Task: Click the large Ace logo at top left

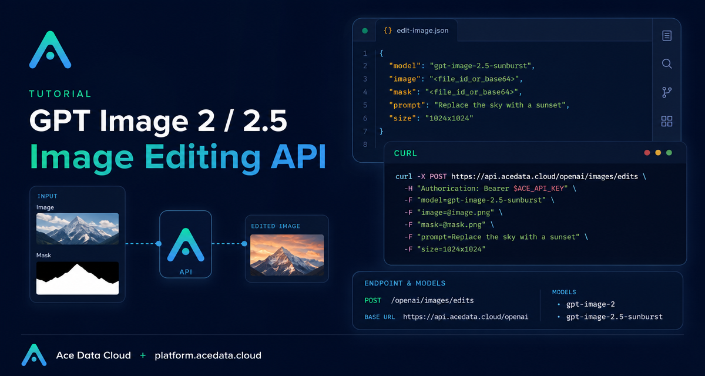Action: point(51,49)
